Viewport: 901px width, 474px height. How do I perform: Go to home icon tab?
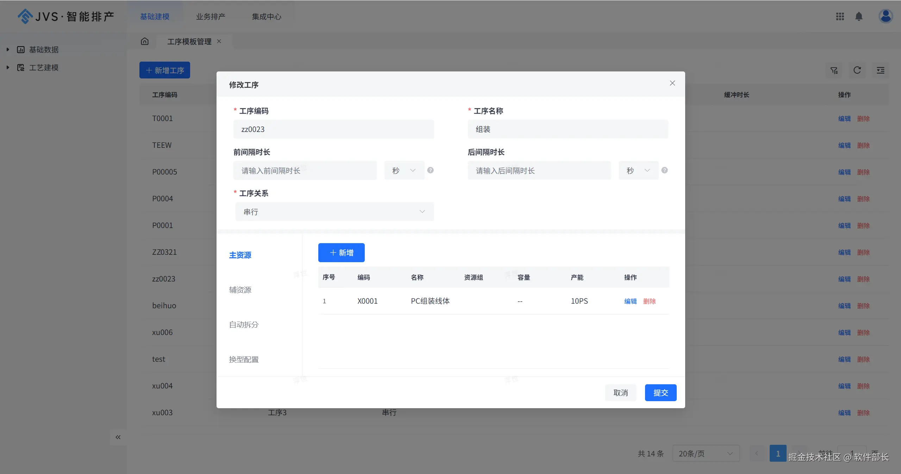145,42
